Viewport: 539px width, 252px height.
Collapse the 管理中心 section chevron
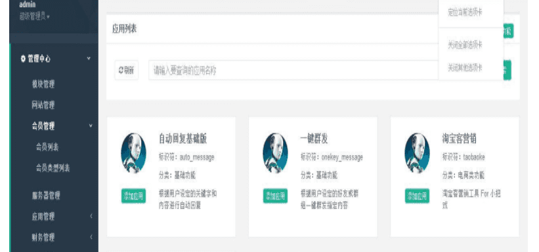coord(89,59)
